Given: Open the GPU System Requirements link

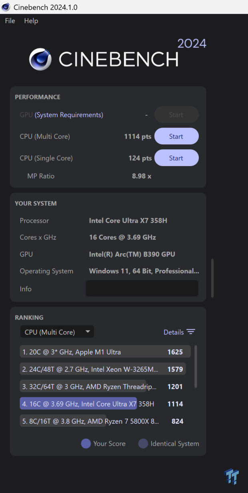Looking at the screenshot, I should 69,115.
